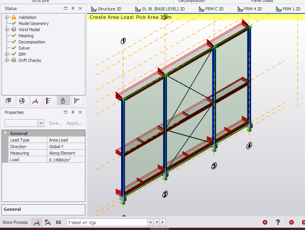
Task: Click grid line marker 3 in 3D view
Action: tap(214, 166)
